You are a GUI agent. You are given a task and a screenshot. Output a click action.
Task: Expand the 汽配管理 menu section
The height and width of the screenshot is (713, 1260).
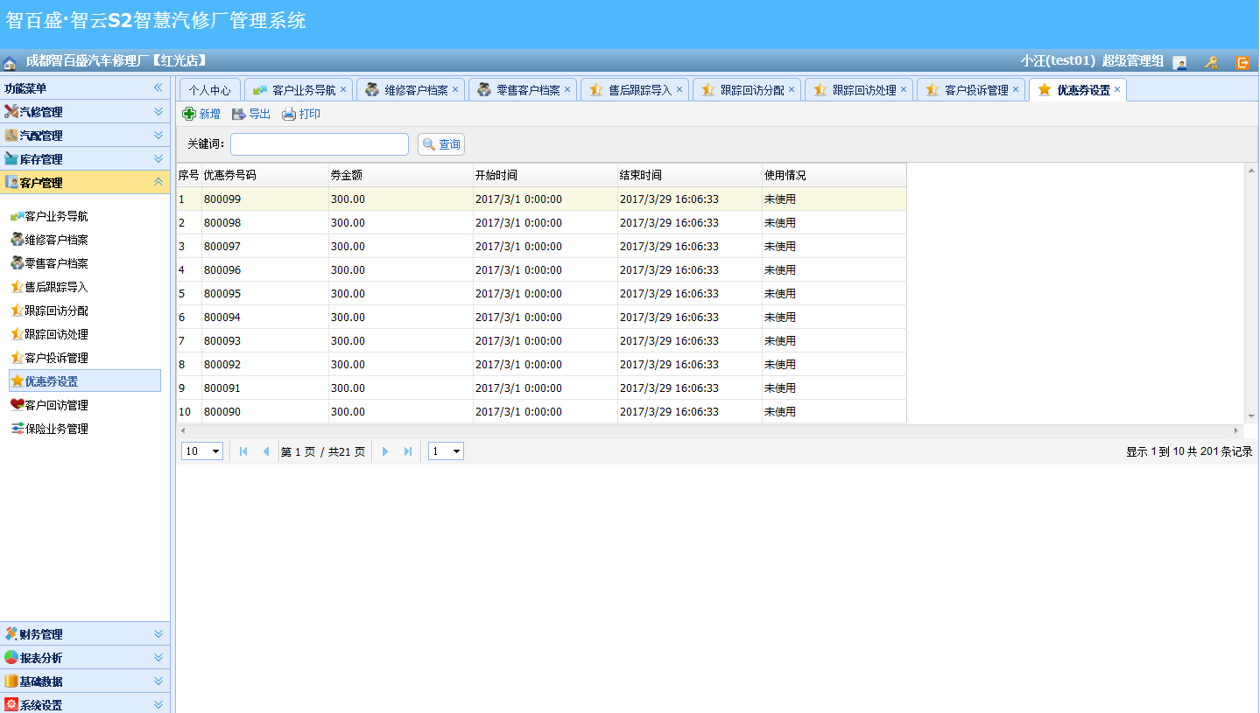click(158, 135)
